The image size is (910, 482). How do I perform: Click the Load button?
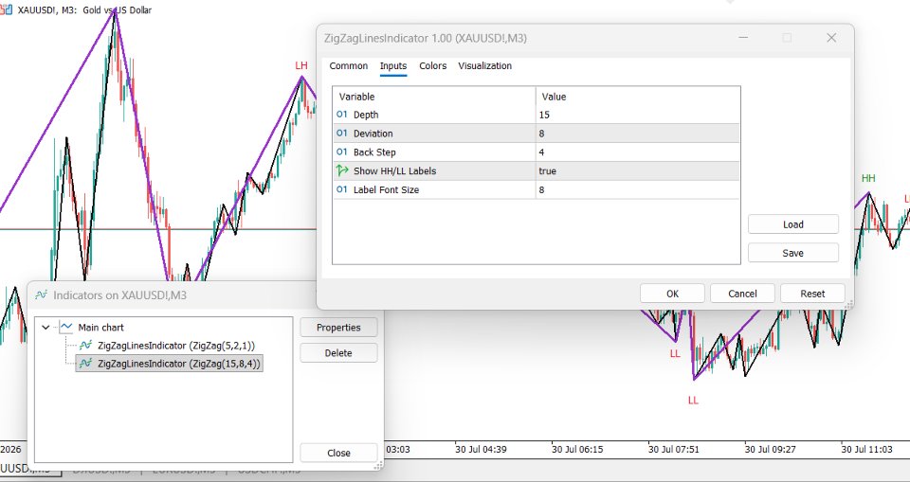click(792, 224)
